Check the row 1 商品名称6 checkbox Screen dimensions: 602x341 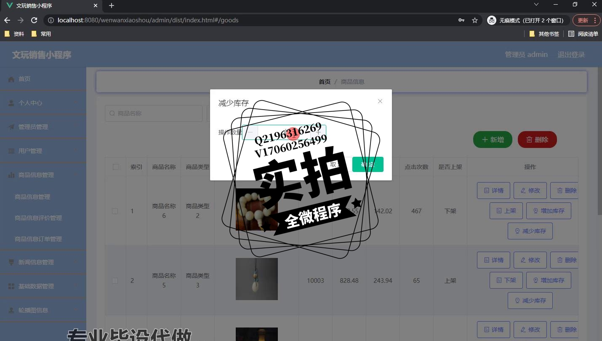(x=115, y=211)
